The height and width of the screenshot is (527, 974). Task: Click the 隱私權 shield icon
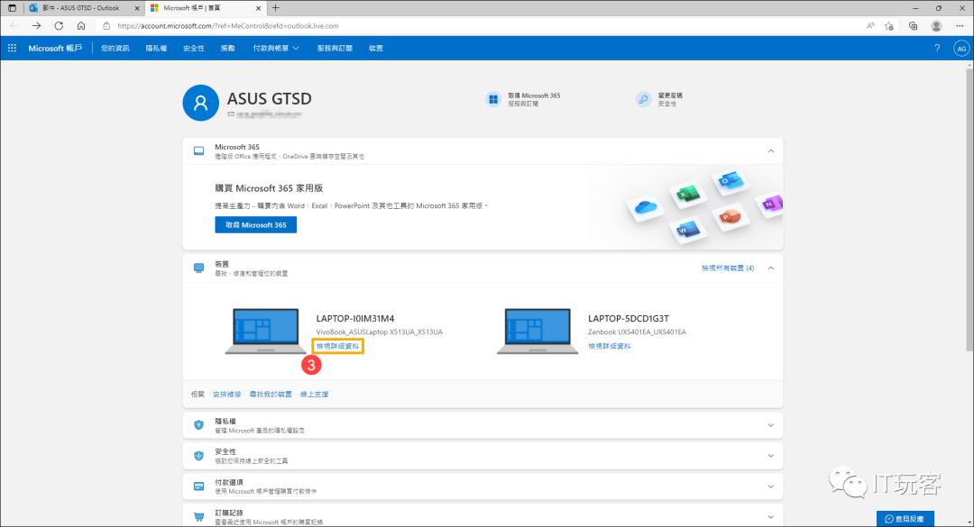[198, 424]
